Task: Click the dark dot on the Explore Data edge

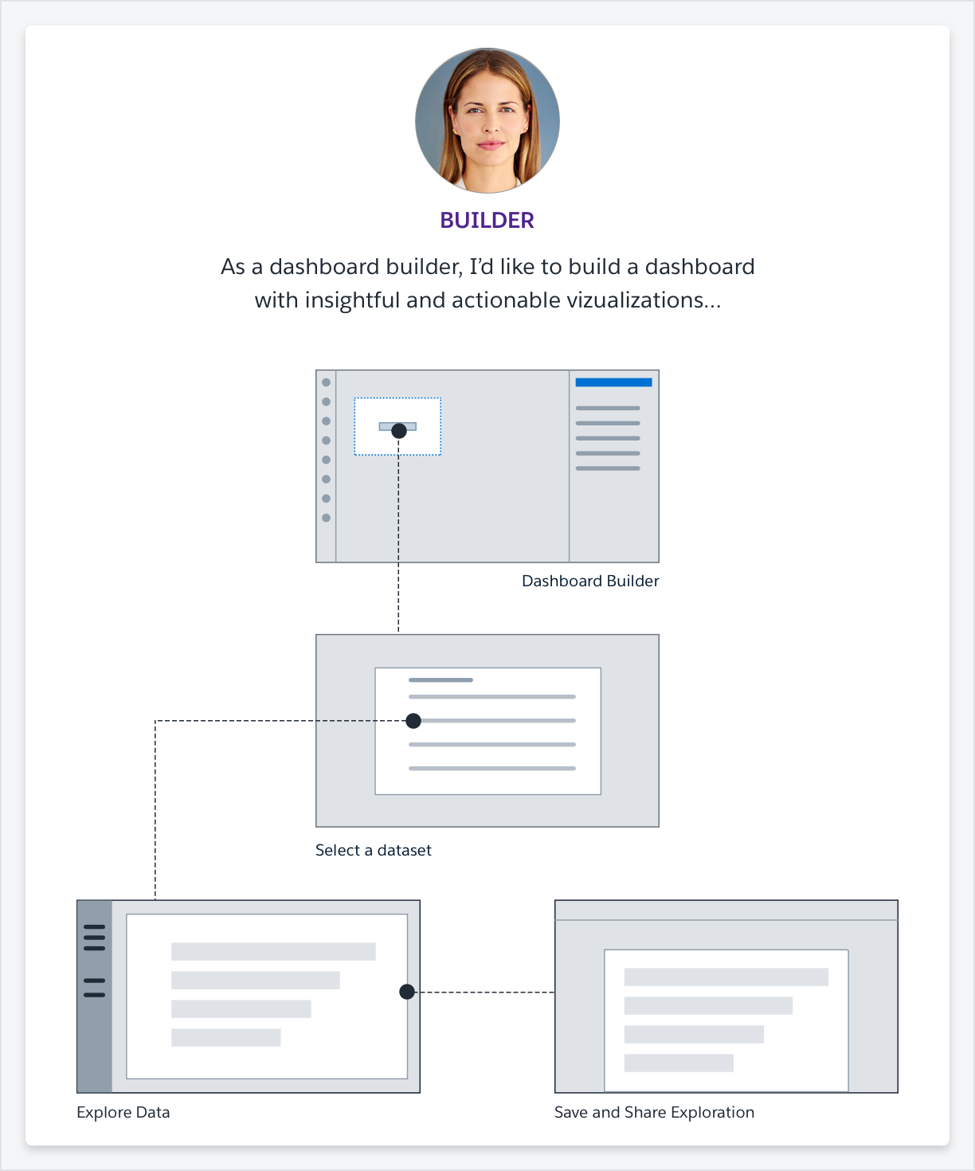Action: [x=407, y=992]
